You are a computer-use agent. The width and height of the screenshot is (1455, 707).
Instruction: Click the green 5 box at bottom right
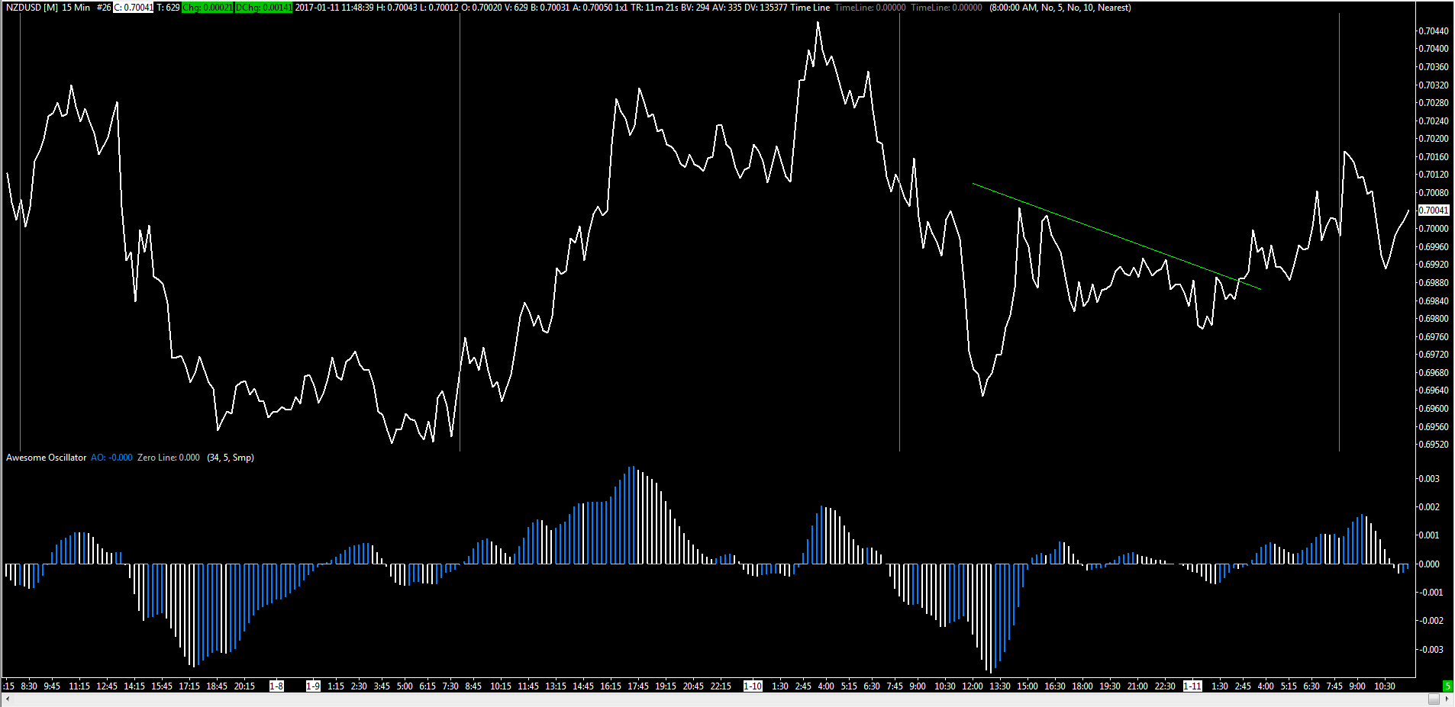click(x=1447, y=686)
